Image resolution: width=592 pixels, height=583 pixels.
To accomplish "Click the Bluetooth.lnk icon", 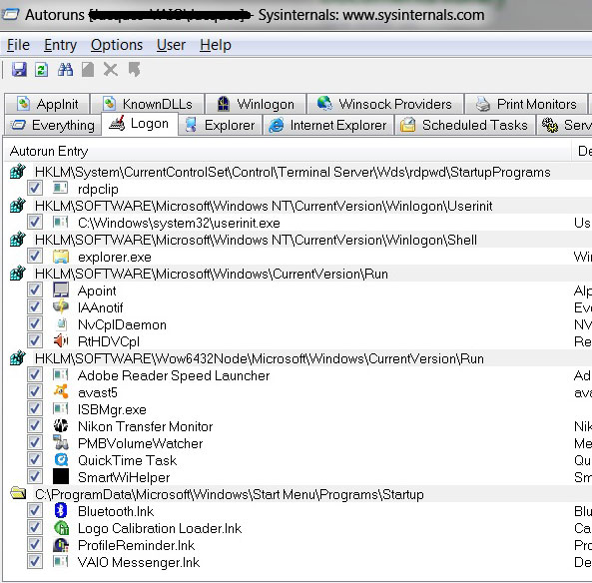I will (x=61, y=510).
